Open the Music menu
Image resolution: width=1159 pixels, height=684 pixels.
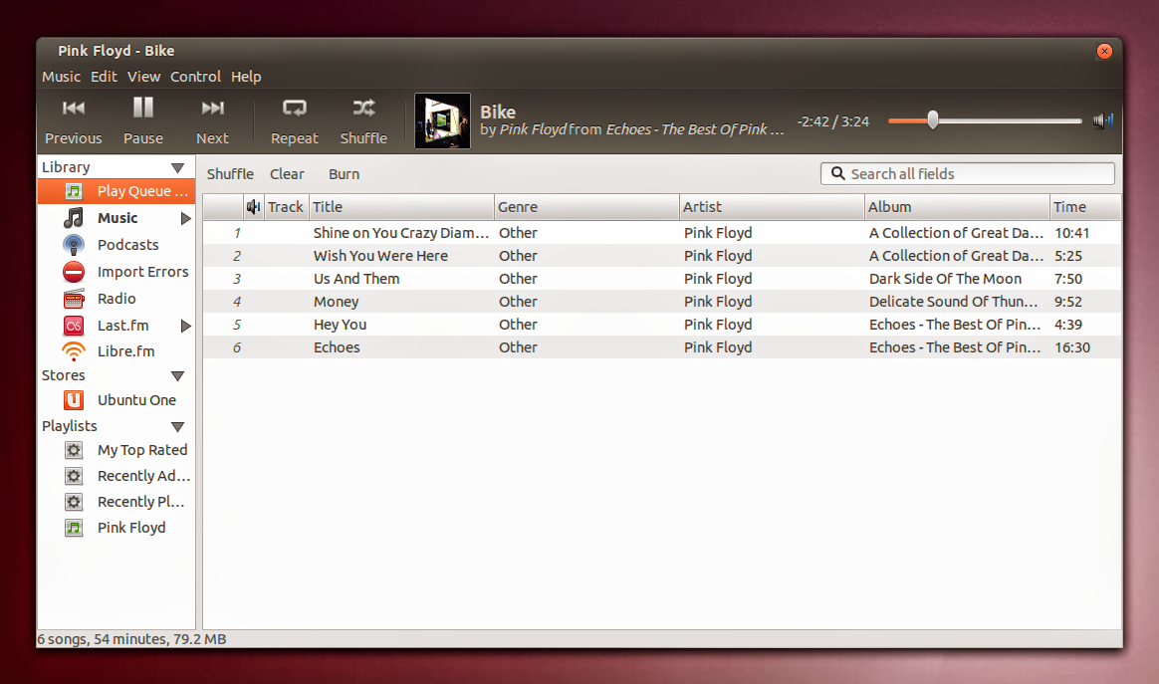61,77
